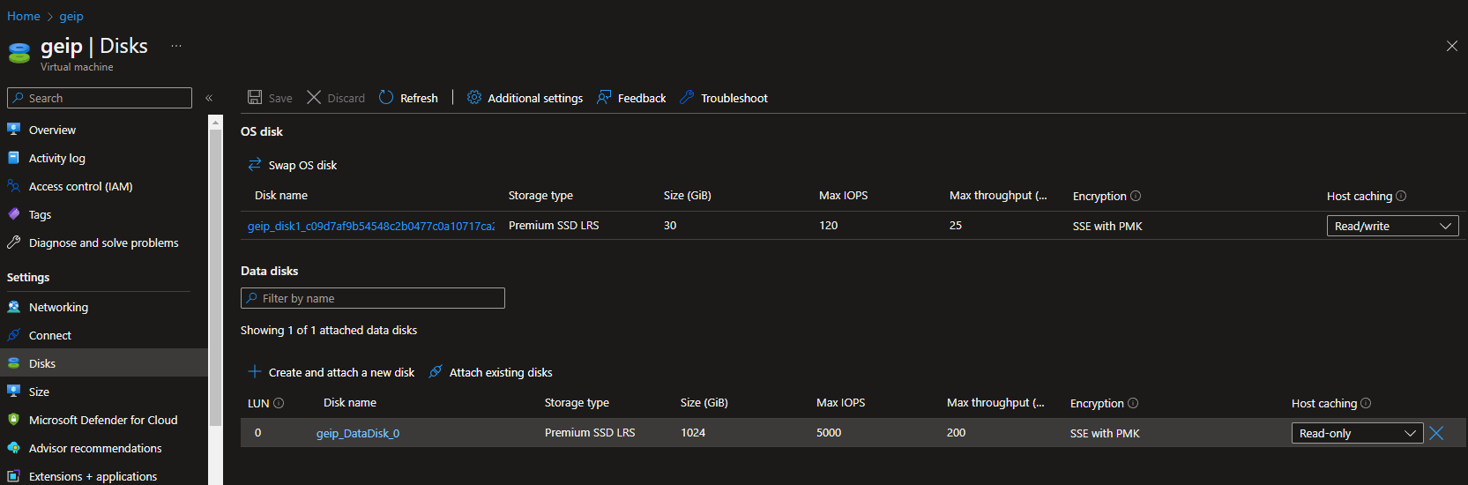This screenshot has height=485, width=1468.
Task: Click the Overview monitor icon in sidebar
Action: pyautogui.click(x=13, y=129)
